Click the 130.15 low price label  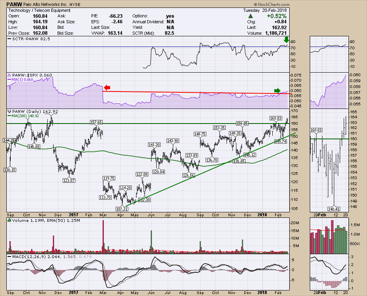pos(10,170)
